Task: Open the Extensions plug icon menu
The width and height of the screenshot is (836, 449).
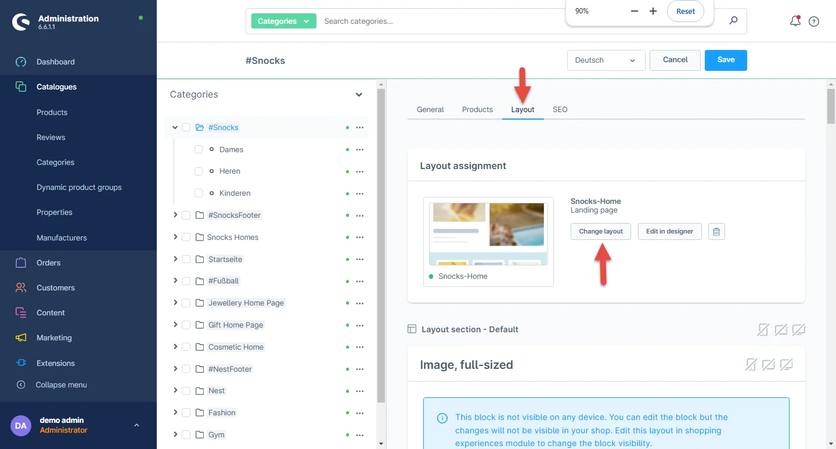Action: [x=21, y=363]
